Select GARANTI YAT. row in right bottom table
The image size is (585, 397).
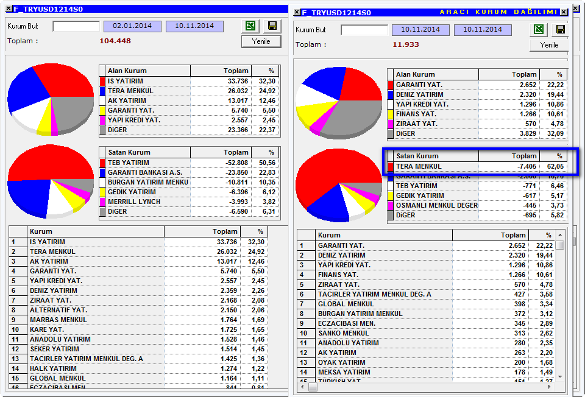click(x=426, y=245)
